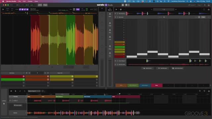
Task: Toggle the green cue pad checkbox
Action: (x=24, y=79)
